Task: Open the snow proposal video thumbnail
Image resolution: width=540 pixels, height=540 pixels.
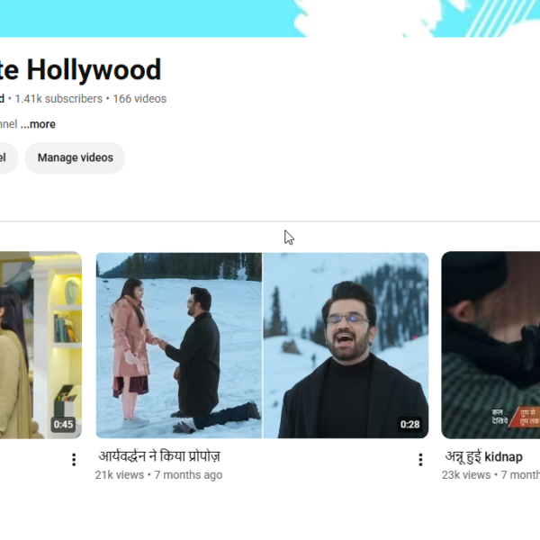Action: (262, 345)
